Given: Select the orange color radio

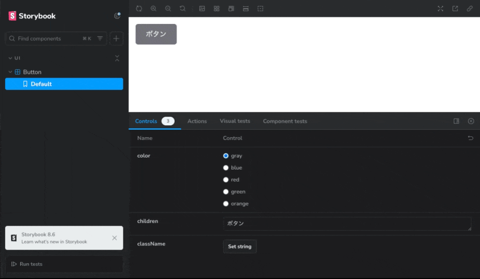Looking at the screenshot, I should click(x=226, y=204).
